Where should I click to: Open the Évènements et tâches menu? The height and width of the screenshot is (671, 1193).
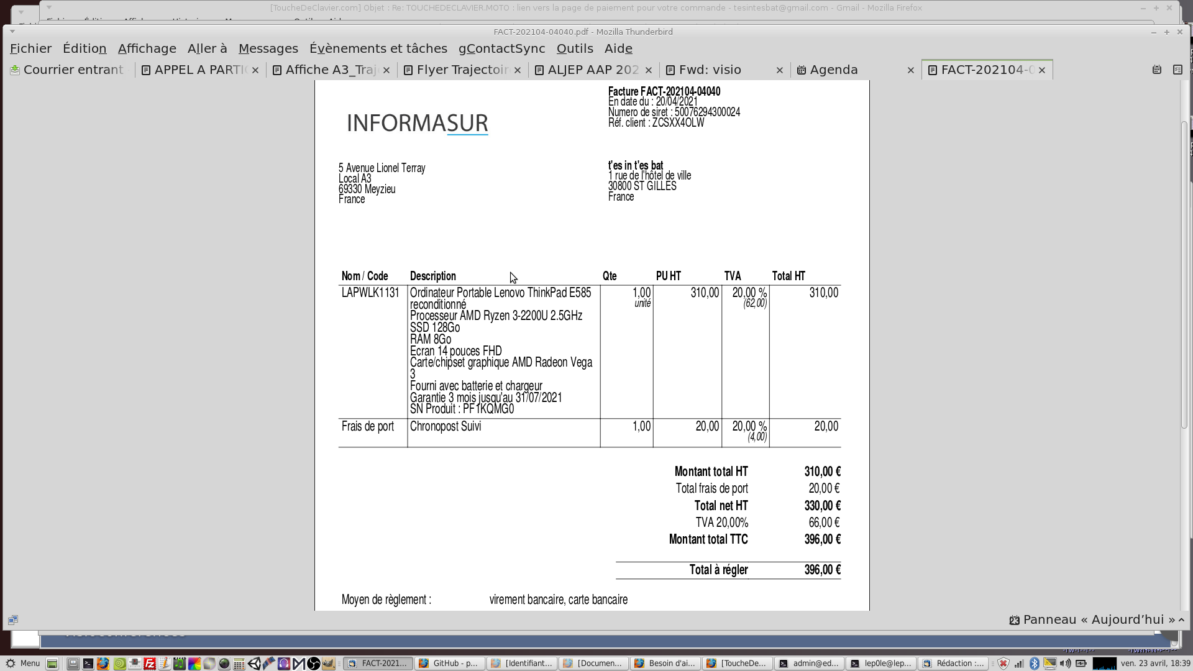[x=378, y=48]
